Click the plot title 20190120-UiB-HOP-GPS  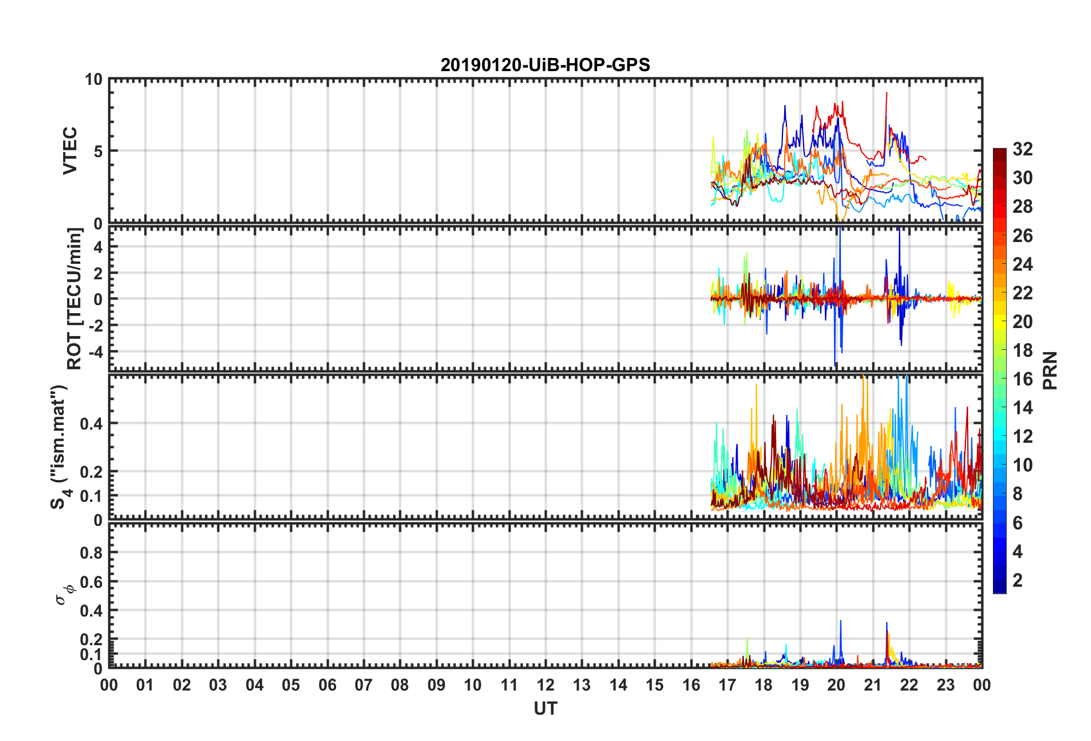pos(545,65)
